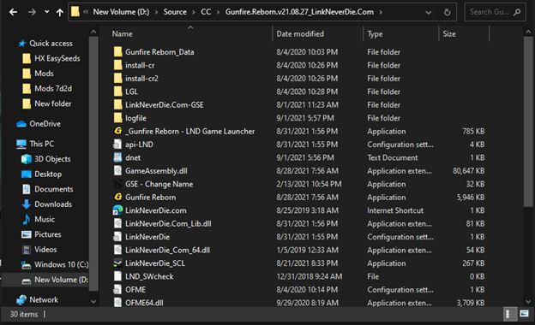This screenshot has height=325, width=535.
Task: Select LinkNeverDie.com internet shortcut icon
Action: (x=117, y=210)
